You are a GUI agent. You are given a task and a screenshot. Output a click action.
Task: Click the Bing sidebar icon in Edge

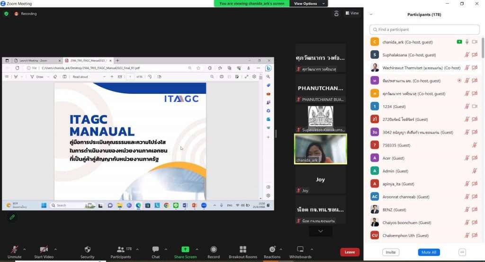tap(269, 68)
